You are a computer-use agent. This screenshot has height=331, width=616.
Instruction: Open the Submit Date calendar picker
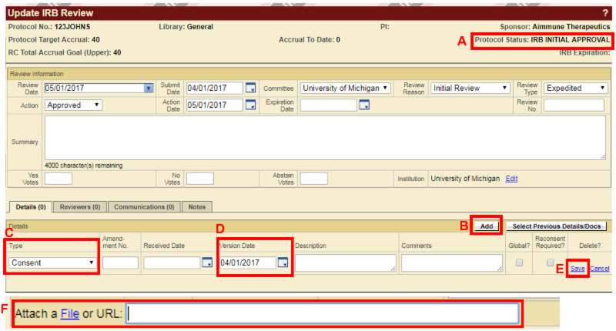pos(250,88)
